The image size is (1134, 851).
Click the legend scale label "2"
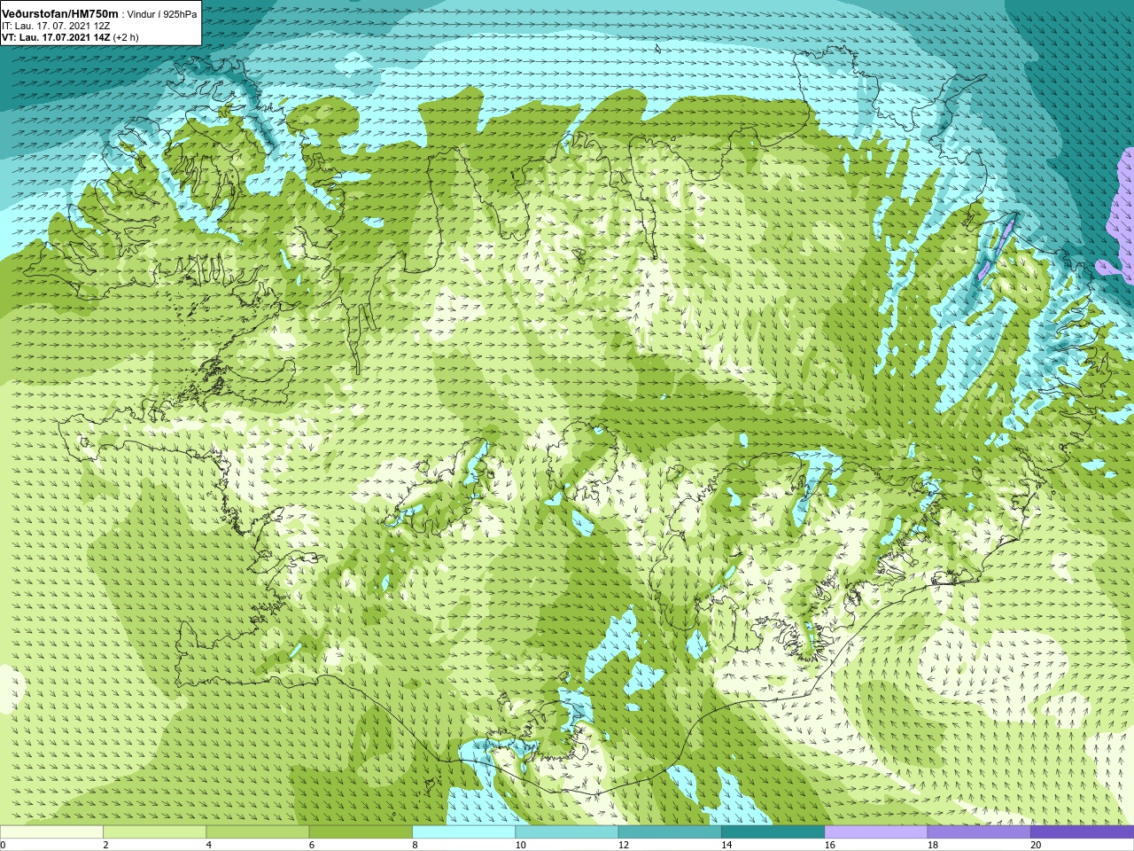click(x=105, y=845)
